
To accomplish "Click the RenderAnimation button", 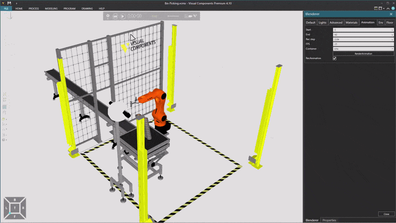I will pos(363,54).
